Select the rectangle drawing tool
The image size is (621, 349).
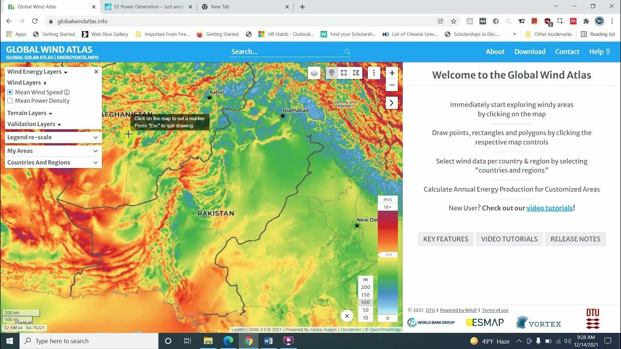pyautogui.click(x=343, y=73)
